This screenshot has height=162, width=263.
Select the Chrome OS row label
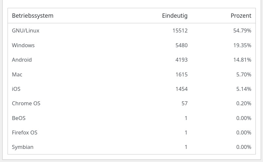[x=26, y=103]
